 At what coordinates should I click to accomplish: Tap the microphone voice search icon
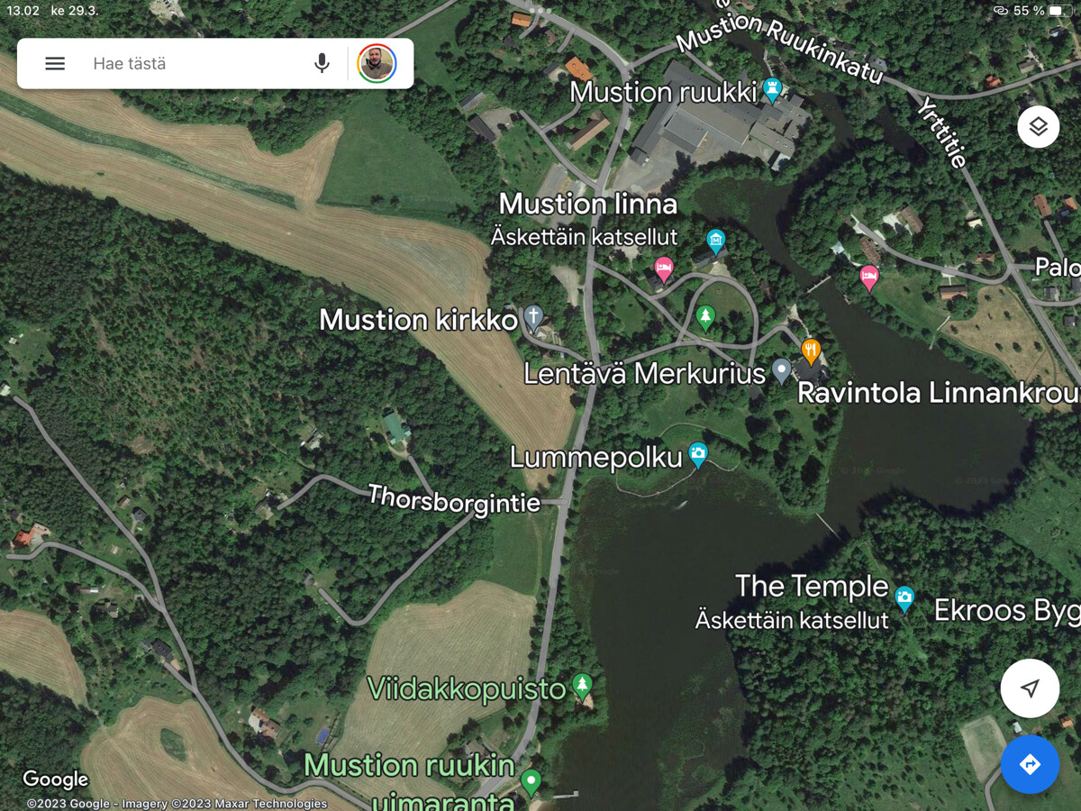(322, 63)
